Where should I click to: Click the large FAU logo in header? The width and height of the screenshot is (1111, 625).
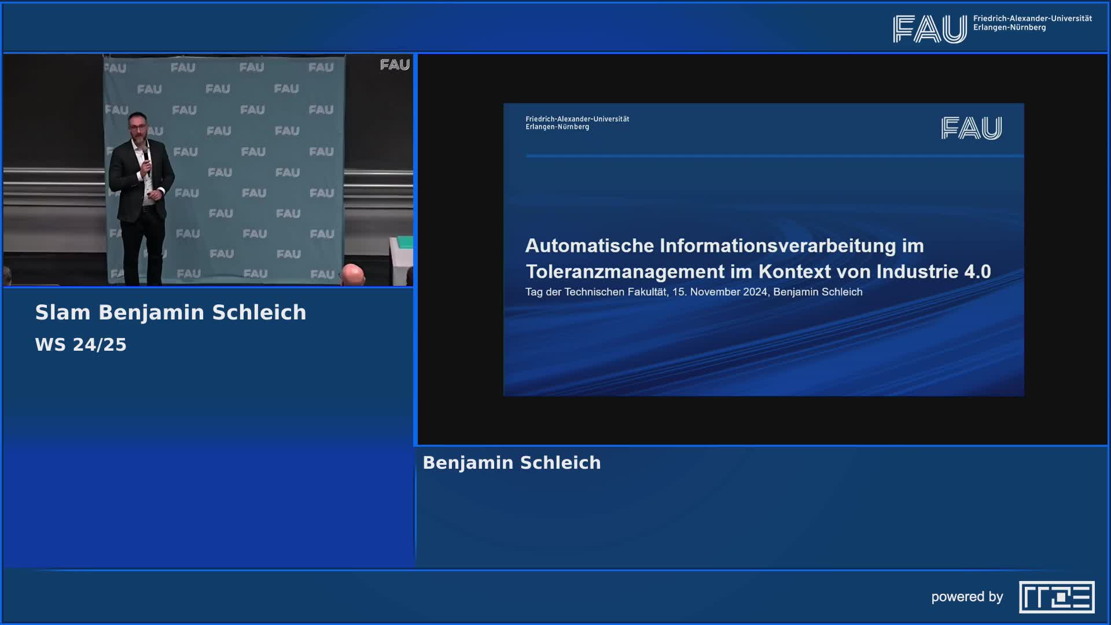[929, 29]
